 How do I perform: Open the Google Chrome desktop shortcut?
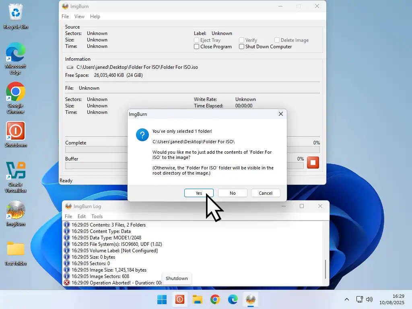click(16, 98)
